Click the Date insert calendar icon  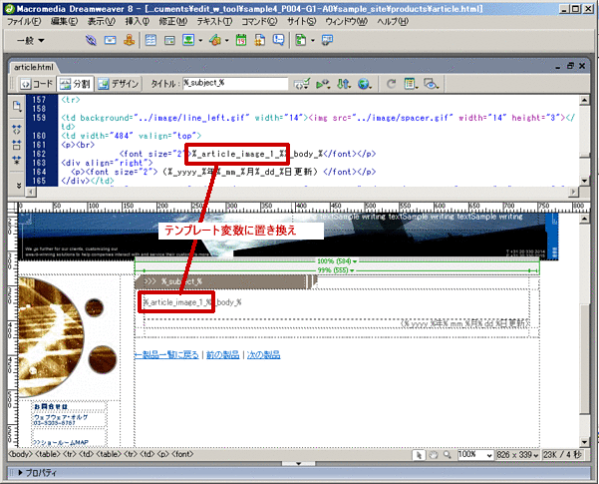click(x=241, y=40)
